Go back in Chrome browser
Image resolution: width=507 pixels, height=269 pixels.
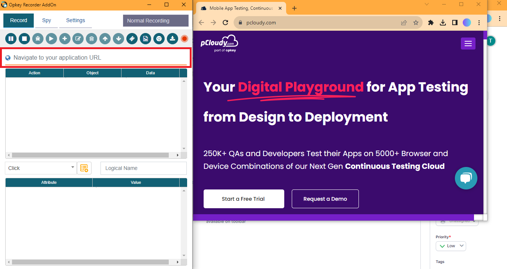point(201,23)
